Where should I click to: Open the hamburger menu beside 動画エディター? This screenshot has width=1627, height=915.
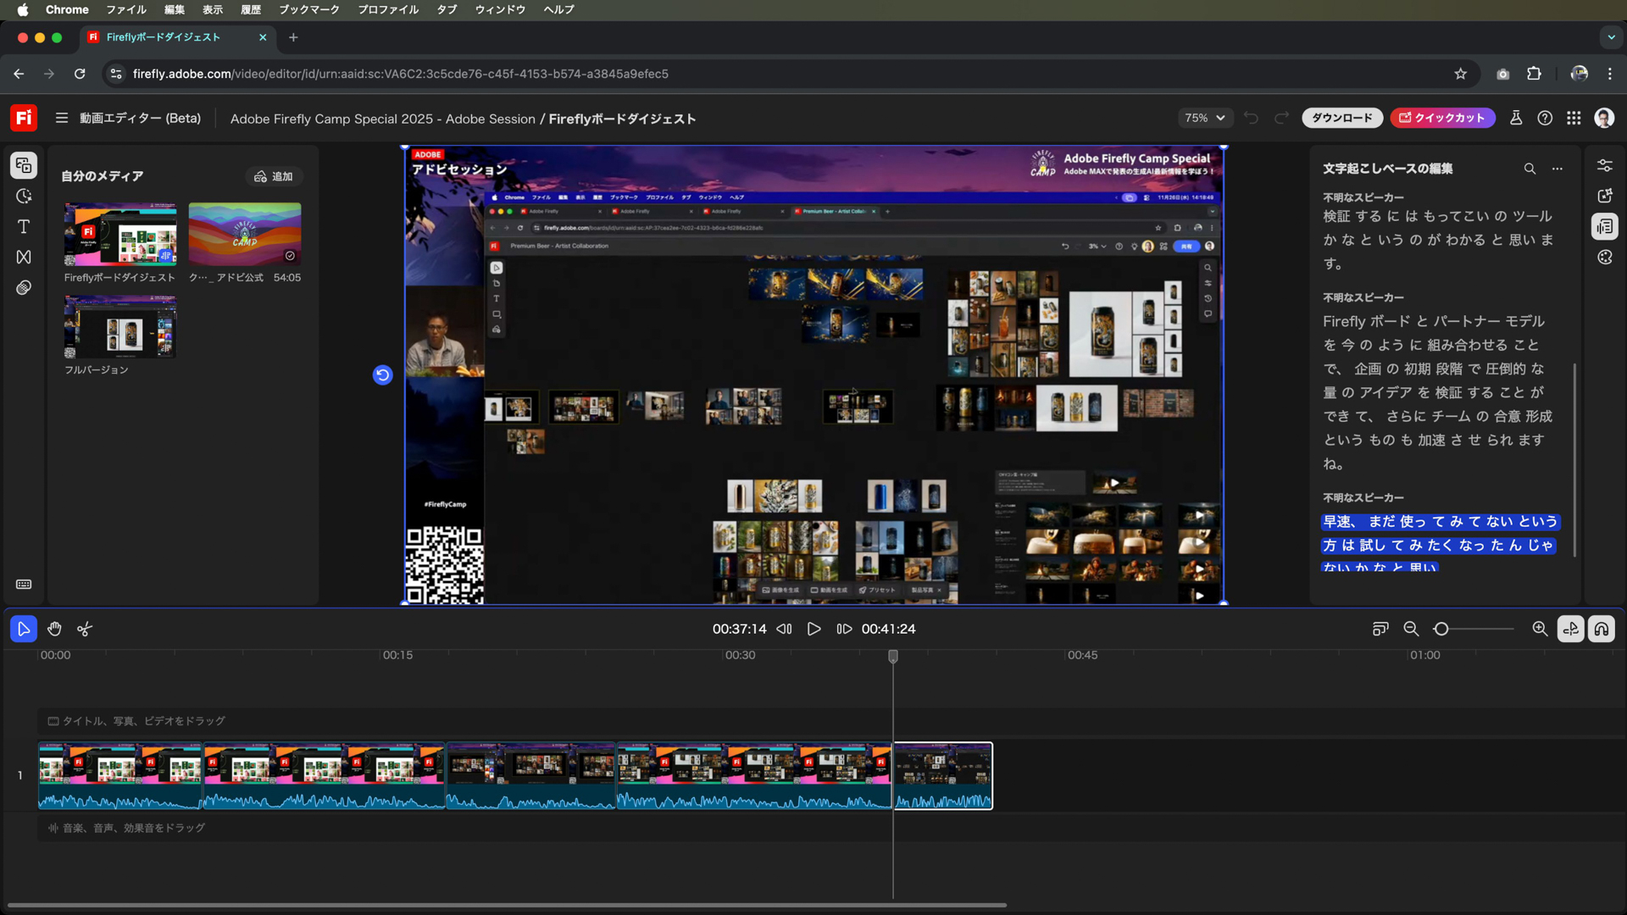click(x=62, y=119)
